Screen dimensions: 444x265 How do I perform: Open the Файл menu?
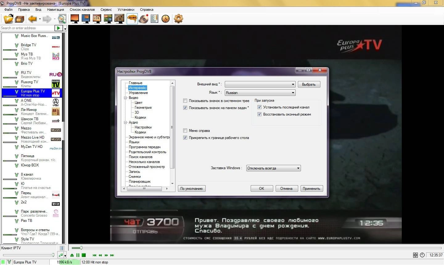[x=8, y=10]
